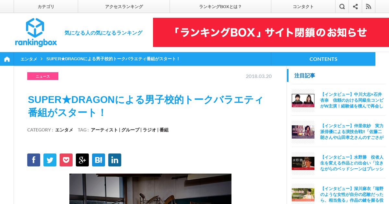Bookmark article on Hatena B!
This screenshot has height=204, width=389.
pos(99,160)
